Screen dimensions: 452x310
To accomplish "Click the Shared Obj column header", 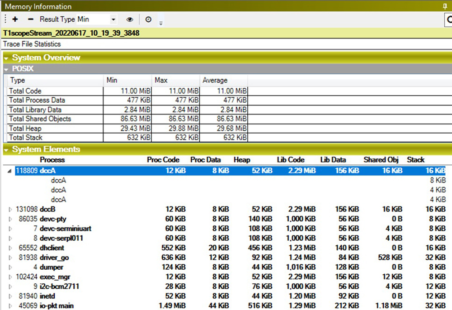I will (x=381, y=160).
